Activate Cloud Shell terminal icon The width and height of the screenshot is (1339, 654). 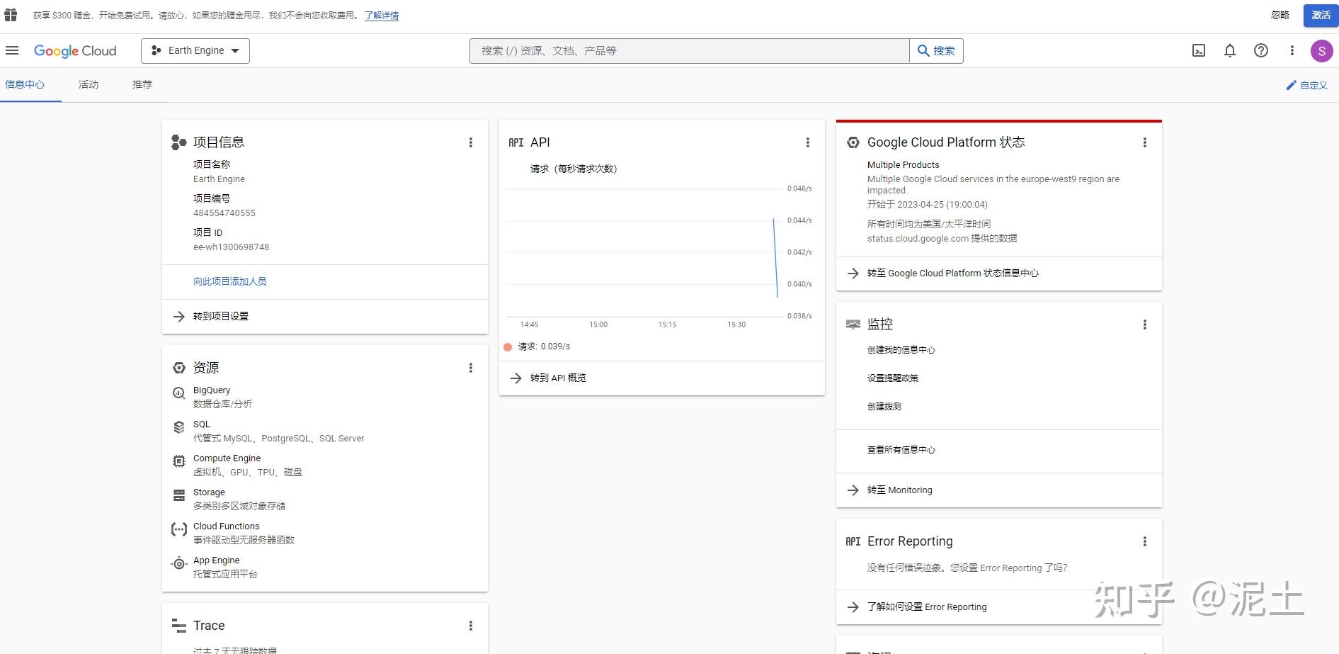[1199, 50]
